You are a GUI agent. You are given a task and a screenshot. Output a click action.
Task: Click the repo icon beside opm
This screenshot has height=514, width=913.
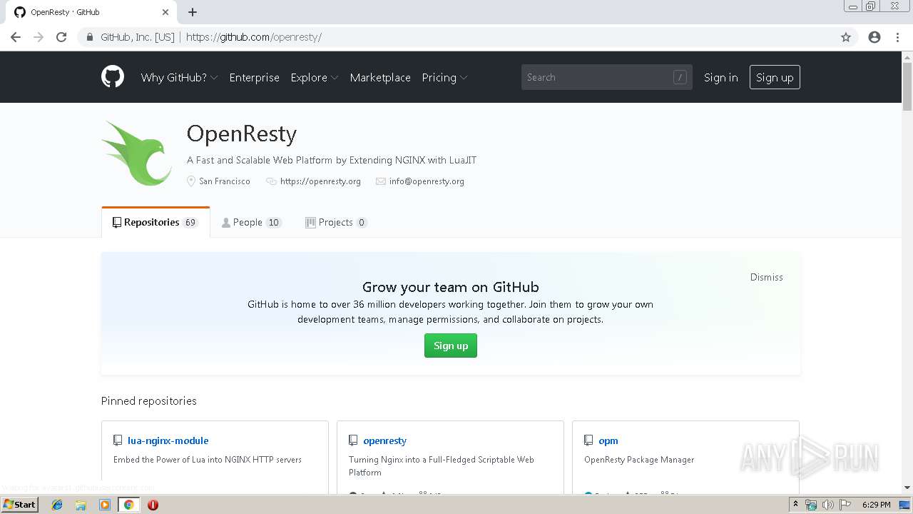[588, 440]
